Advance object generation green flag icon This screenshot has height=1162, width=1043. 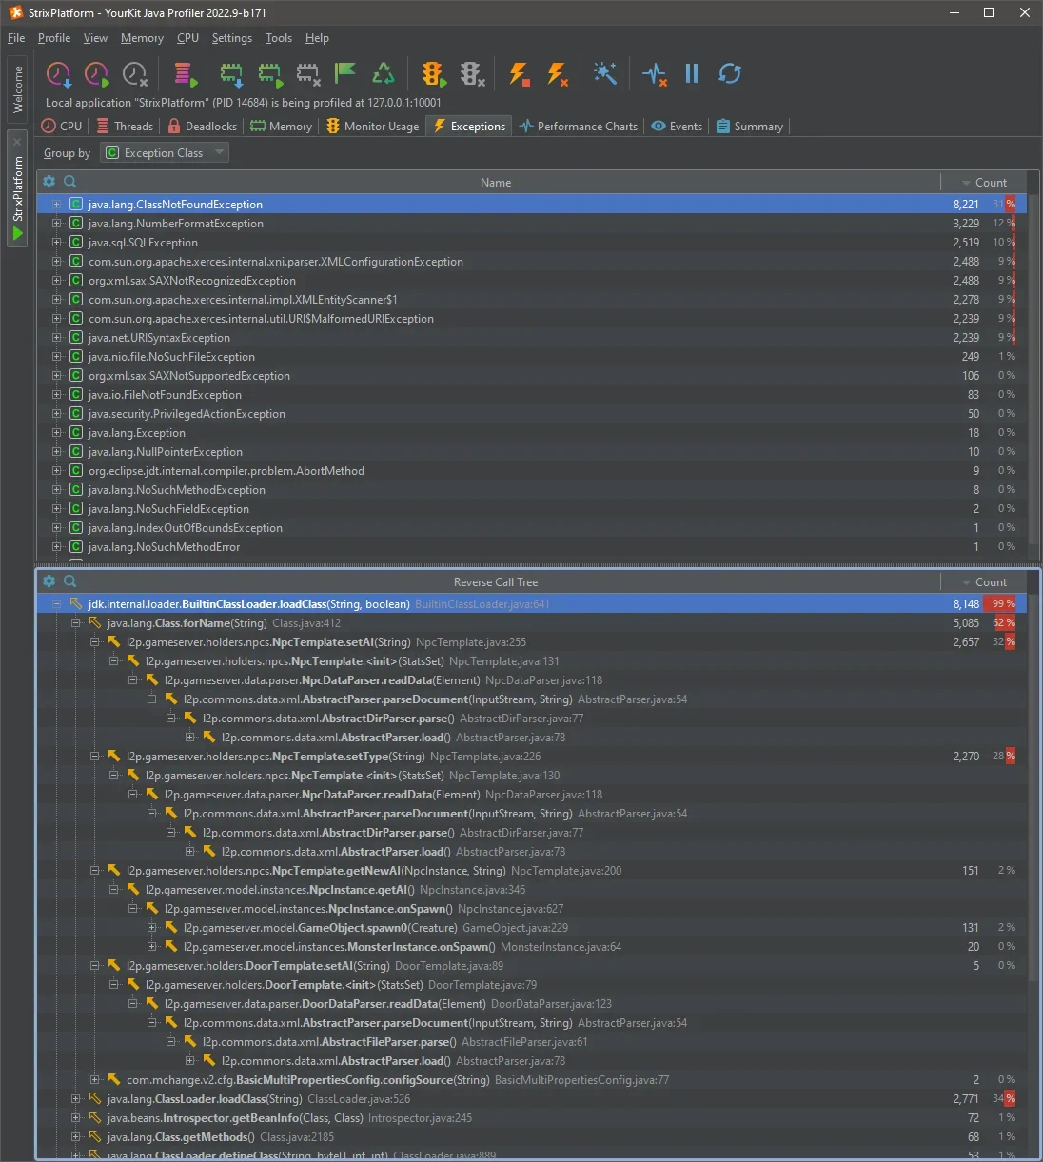point(345,73)
